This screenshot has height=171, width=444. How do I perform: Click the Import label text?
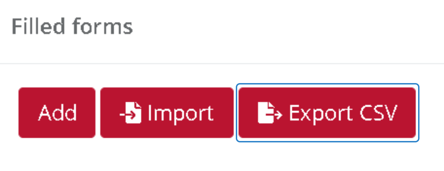click(181, 113)
